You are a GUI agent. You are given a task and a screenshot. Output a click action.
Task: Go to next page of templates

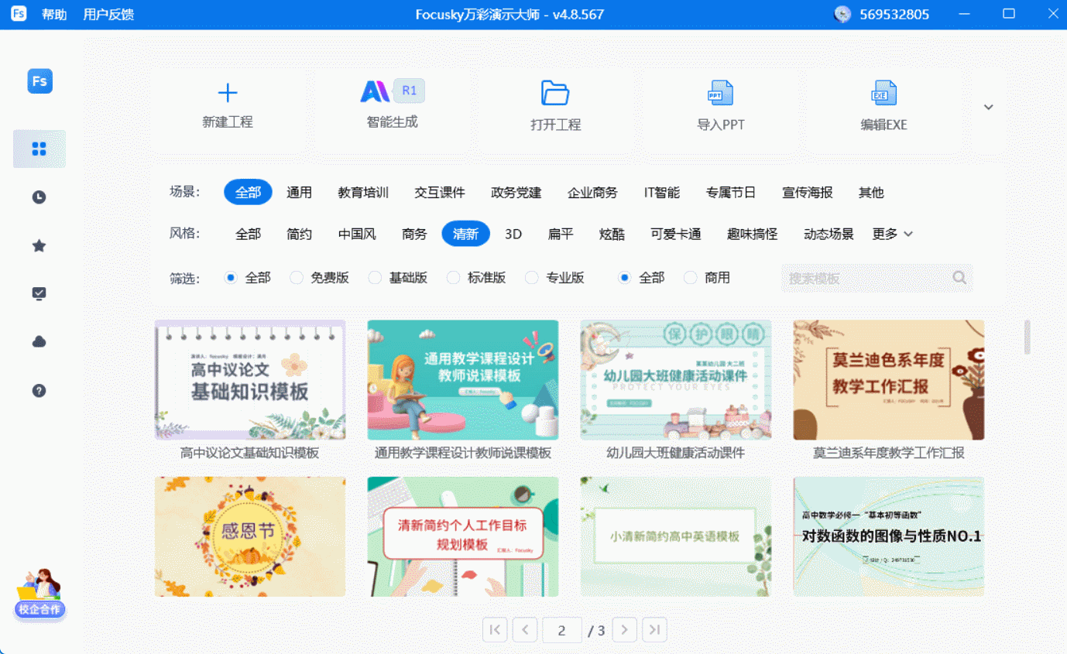624,630
